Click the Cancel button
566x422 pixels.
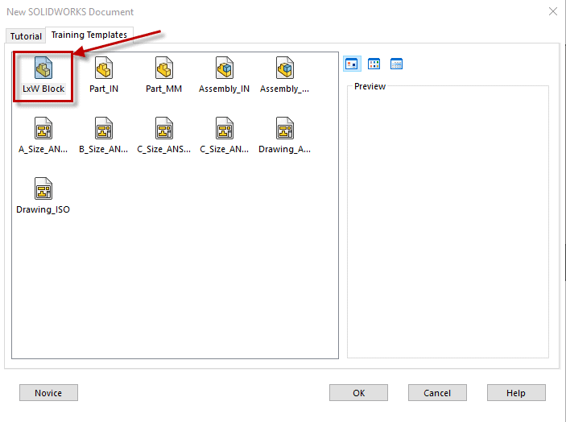(x=437, y=393)
